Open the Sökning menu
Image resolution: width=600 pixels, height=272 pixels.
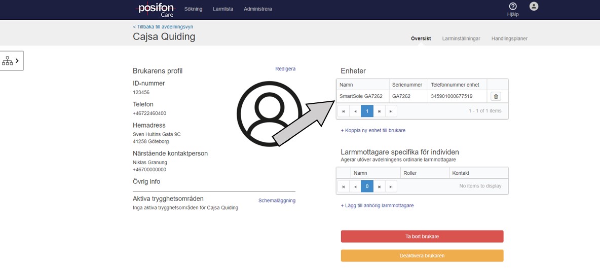[x=193, y=9]
